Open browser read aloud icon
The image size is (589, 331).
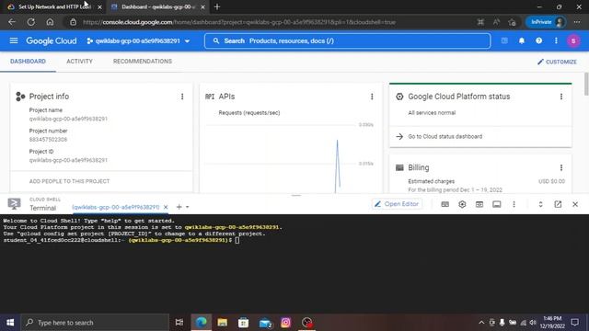tap(496, 22)
